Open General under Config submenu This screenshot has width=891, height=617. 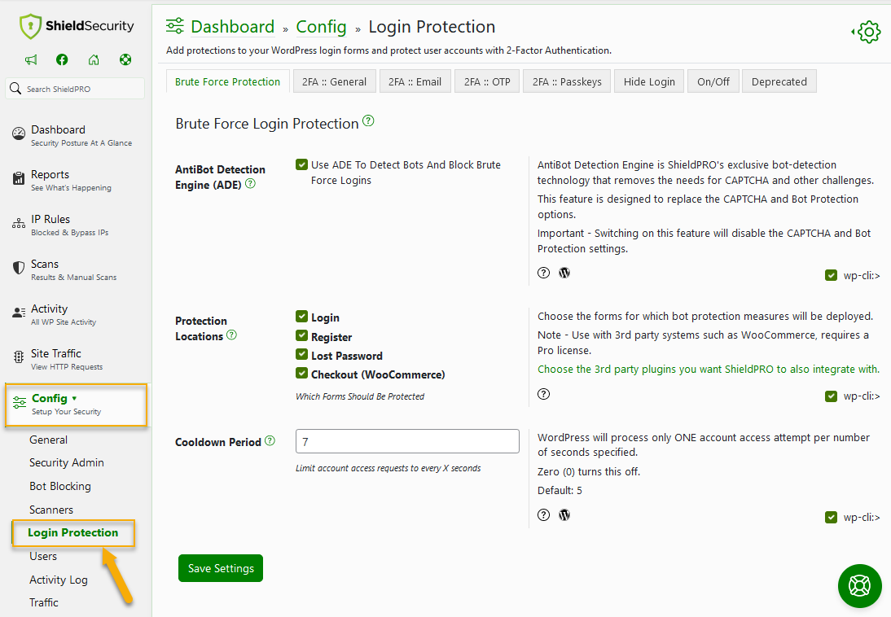[x=48, y=440]
